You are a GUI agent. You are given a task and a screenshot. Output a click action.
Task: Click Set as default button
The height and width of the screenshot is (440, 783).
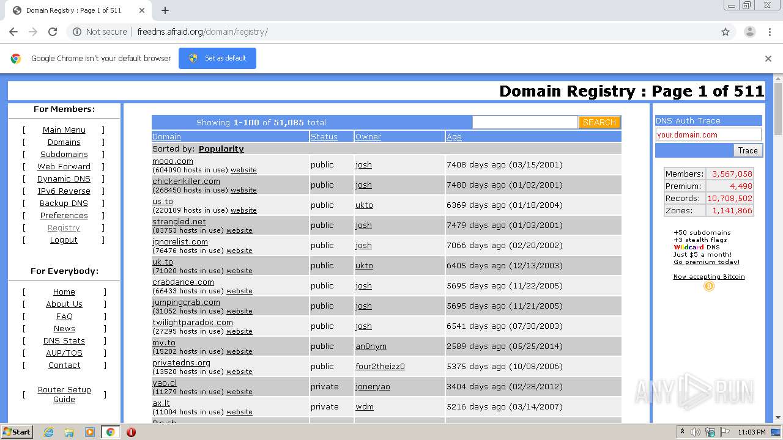click(217, 58)
